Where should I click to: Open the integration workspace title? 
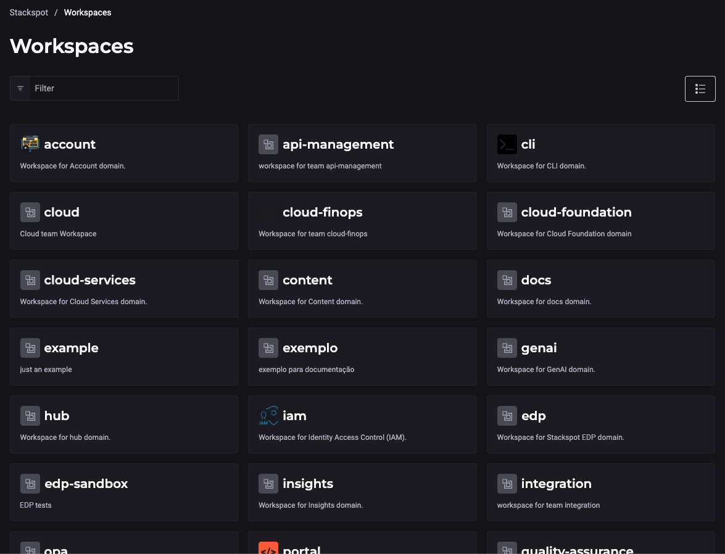(x=556, y=484)
